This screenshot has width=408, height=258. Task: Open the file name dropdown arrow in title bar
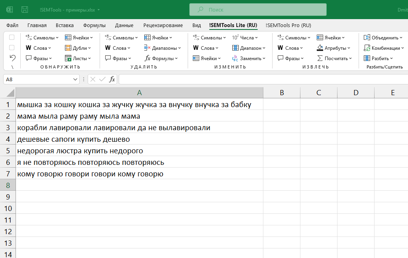[x=99, y=10]
